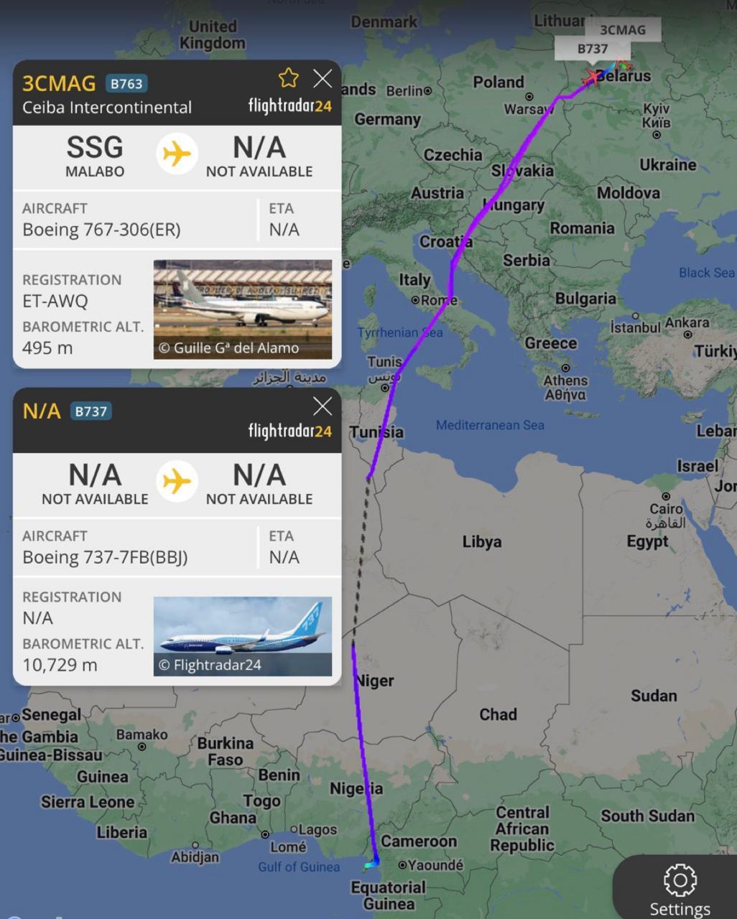This screenshot has height=919, width=737.
Task: Open Settings gear icon
Action: [680, 880]
